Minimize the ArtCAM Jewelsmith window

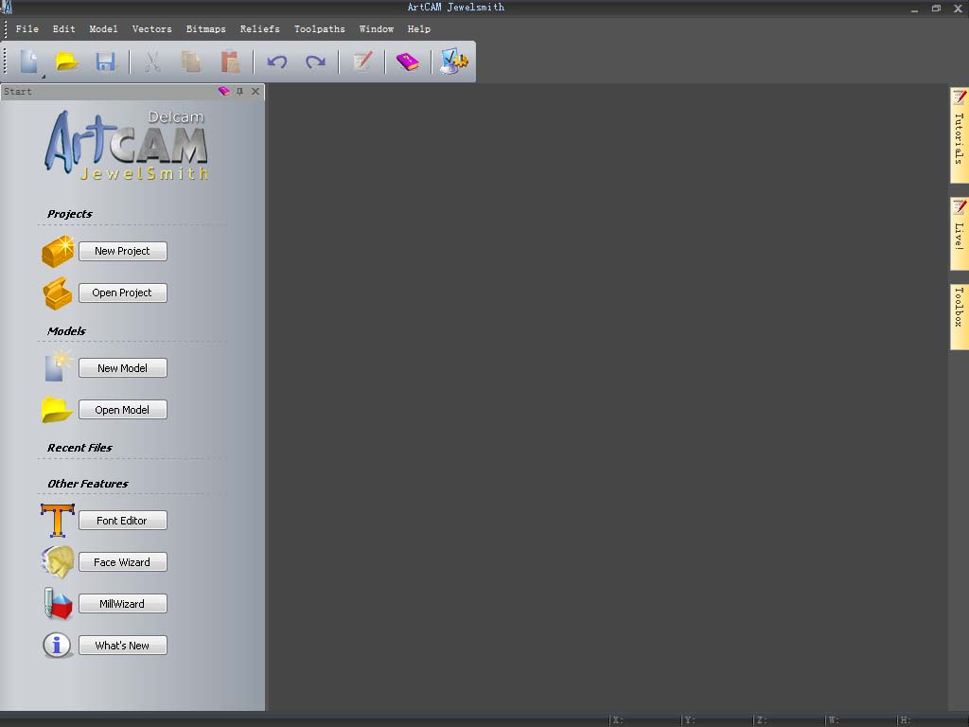click(915, 9)
